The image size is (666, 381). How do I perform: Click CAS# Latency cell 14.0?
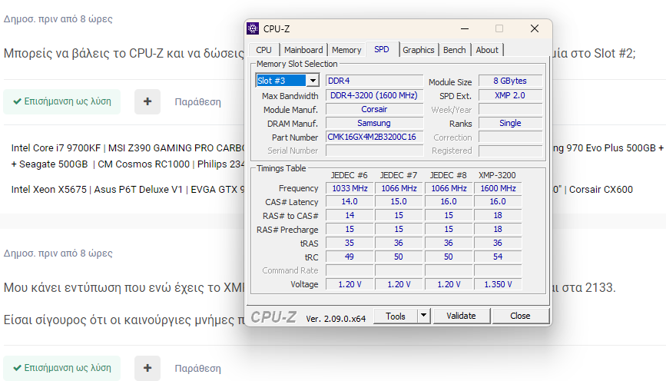pos(350,201)
